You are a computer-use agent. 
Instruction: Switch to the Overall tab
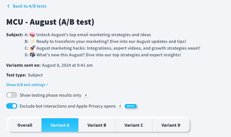[x=25, y=125]
